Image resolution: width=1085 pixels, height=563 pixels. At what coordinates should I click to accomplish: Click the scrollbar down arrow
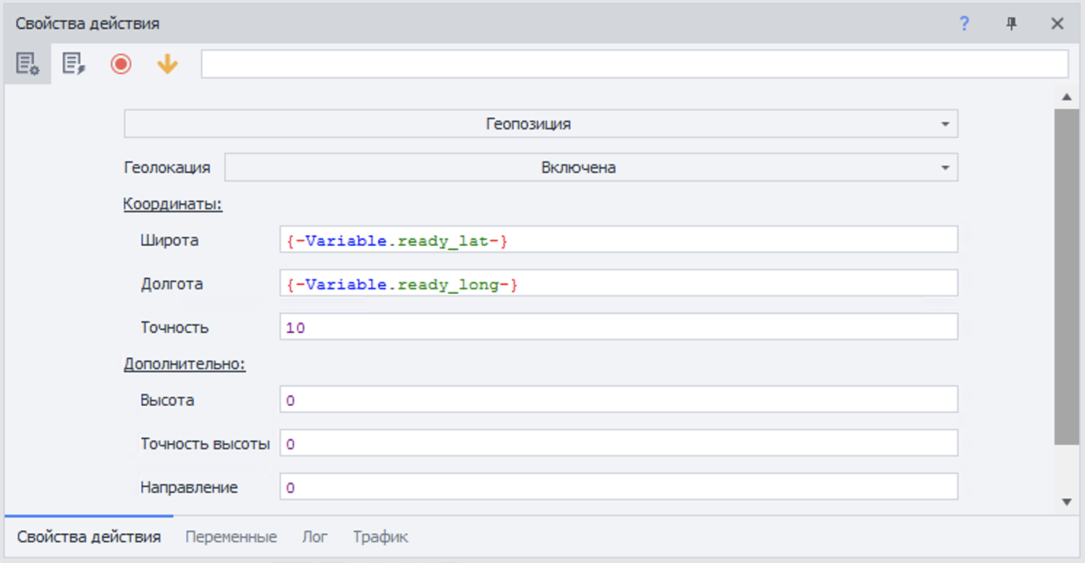click(1067, 502)
